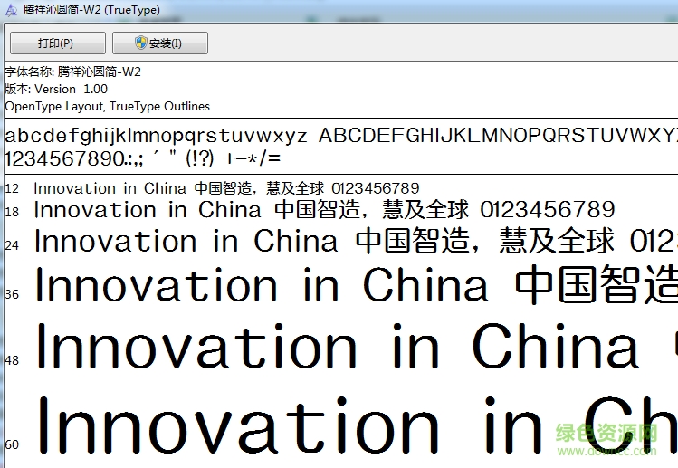Click the Version 1.00 text line
Image resolution: width=678 pixels, height=468 pixels.
point(56,89)
